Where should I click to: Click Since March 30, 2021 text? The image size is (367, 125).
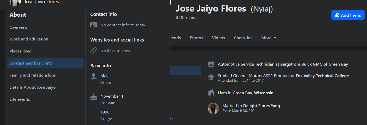tap(239, 111)
